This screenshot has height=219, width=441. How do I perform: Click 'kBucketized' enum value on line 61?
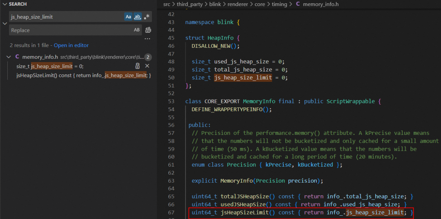[315, 165]
